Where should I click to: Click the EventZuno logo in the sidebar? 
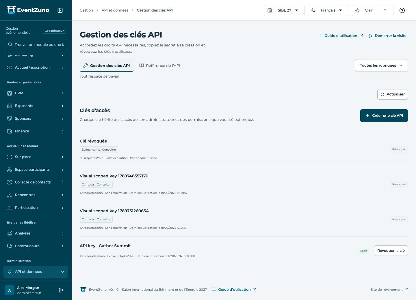click(28, 10)
